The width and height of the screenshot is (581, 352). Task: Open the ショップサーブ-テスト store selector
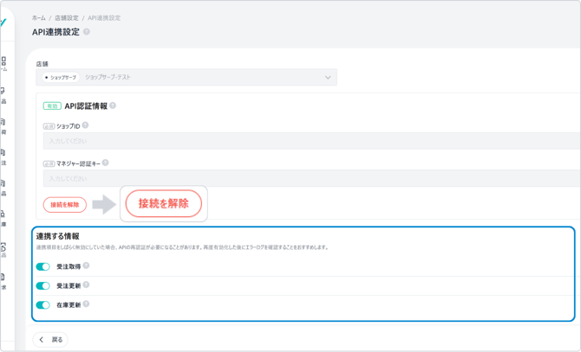186,78
